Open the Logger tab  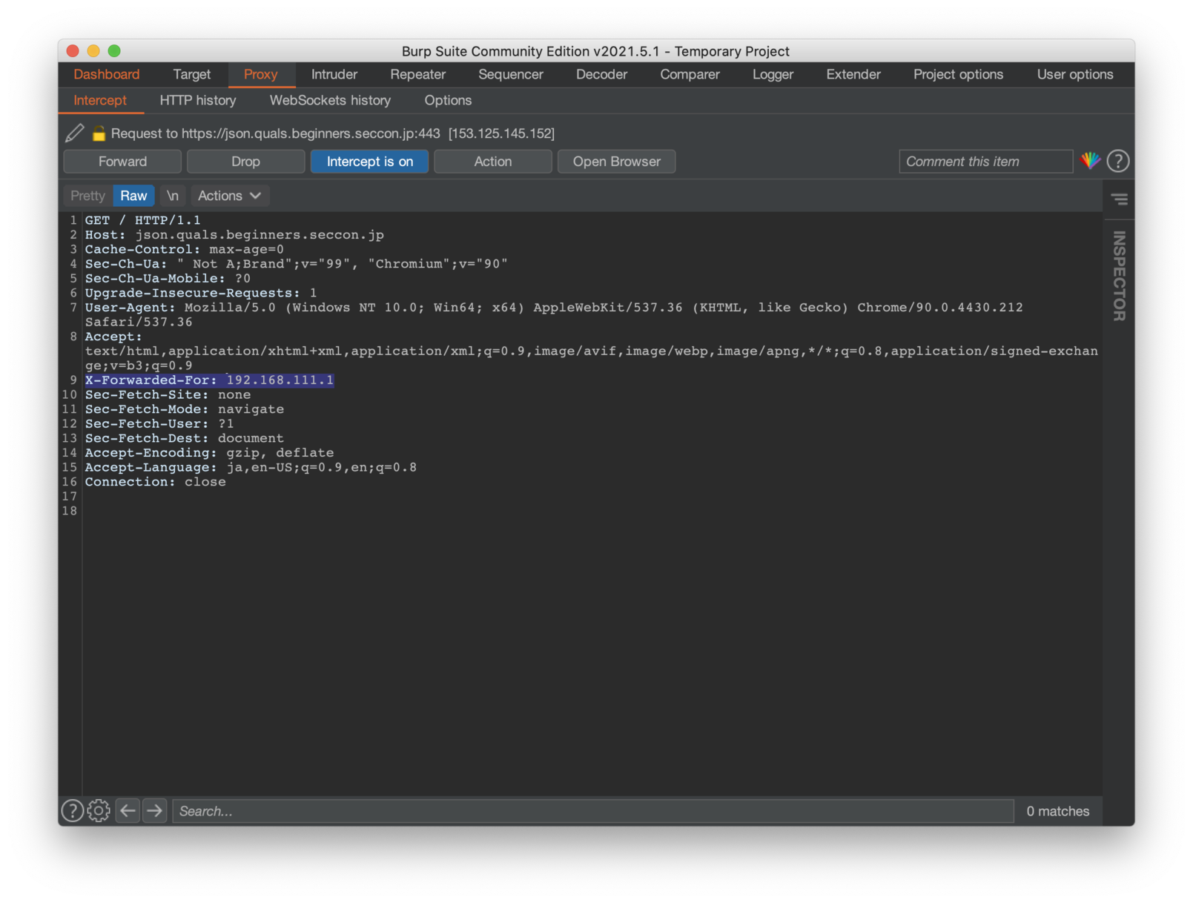point(773,74)
